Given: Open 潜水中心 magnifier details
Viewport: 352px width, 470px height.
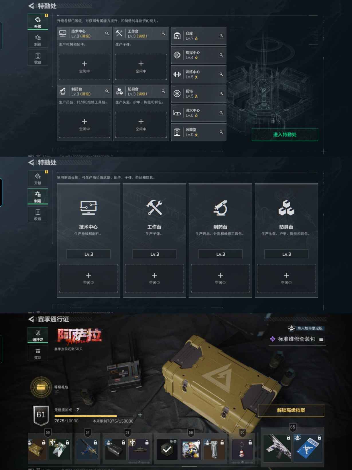Looking at the screenshot, I should pyautogui.click(x=221, y=113).
